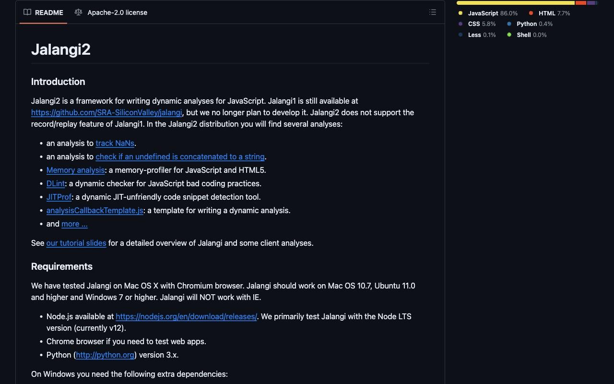Click the Jalangi2 heading

coord(61,49)
